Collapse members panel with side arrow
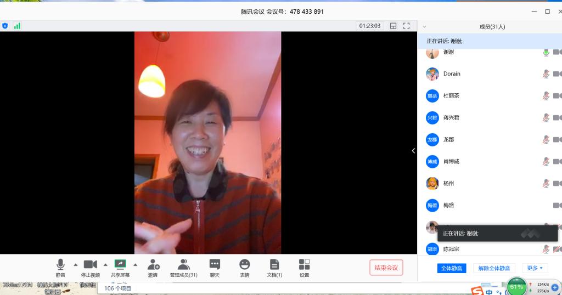 point(413,151)
